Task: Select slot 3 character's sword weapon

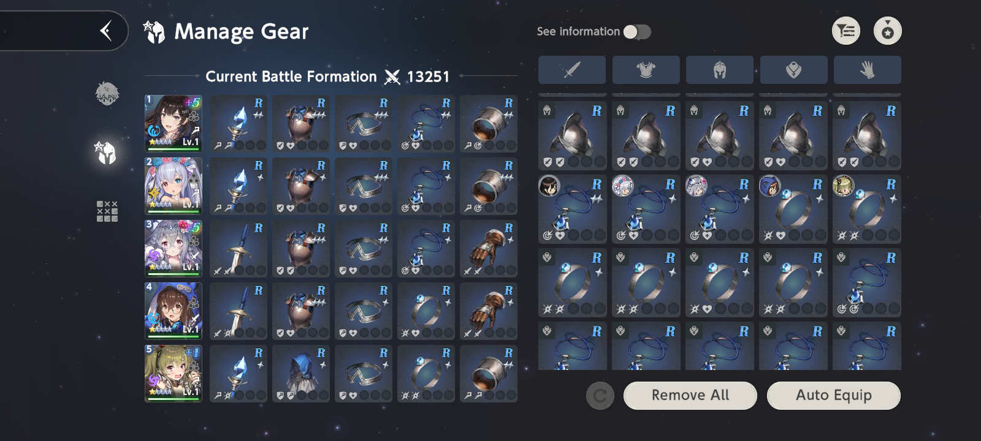Action: (x=239, y=248)
